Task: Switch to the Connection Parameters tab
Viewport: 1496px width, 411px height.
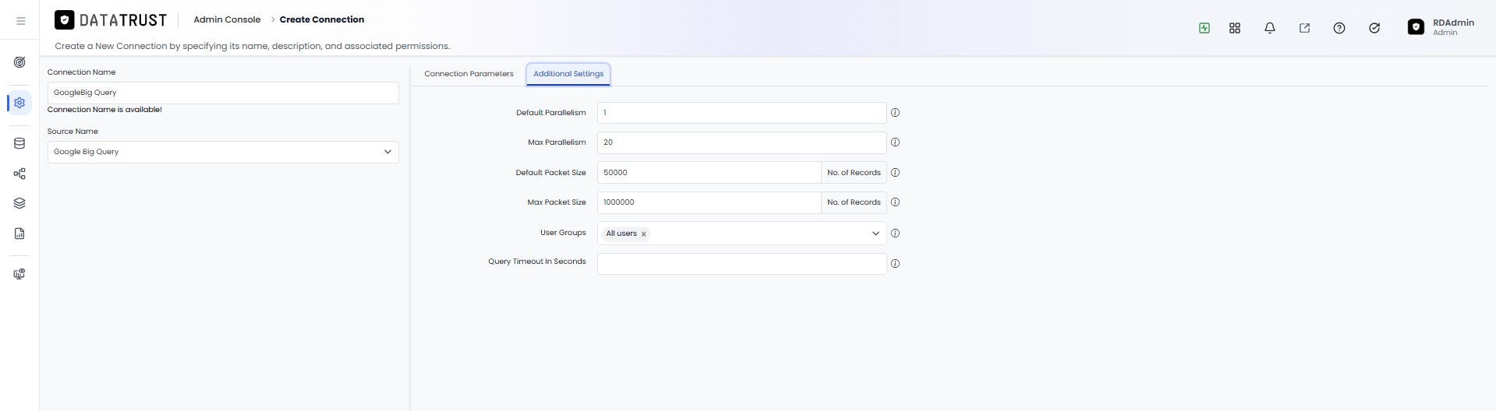Action: pos(469,74)
